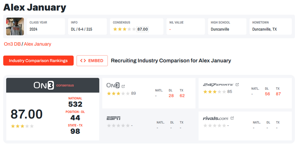The width and height of the screenshot is (301, 147).
Task: Click the ESPN logo
Action: pos(113,118)
